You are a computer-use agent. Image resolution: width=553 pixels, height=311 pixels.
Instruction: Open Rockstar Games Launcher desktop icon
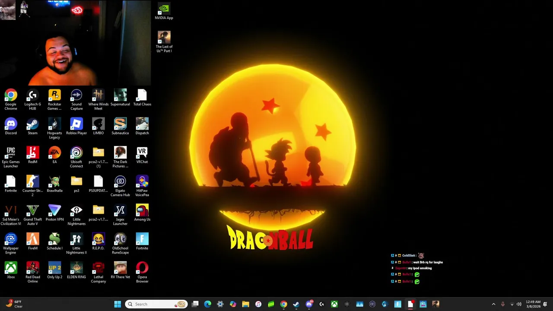[54, 99]
